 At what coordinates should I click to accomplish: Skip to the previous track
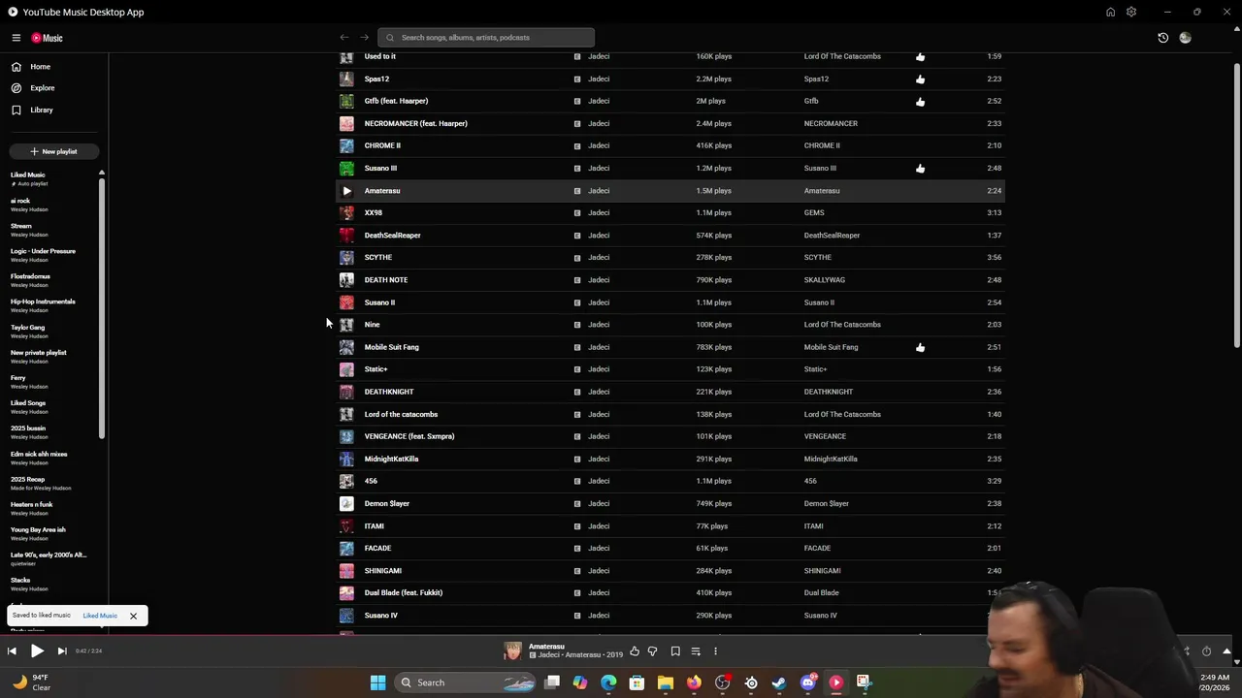[12, 651]
